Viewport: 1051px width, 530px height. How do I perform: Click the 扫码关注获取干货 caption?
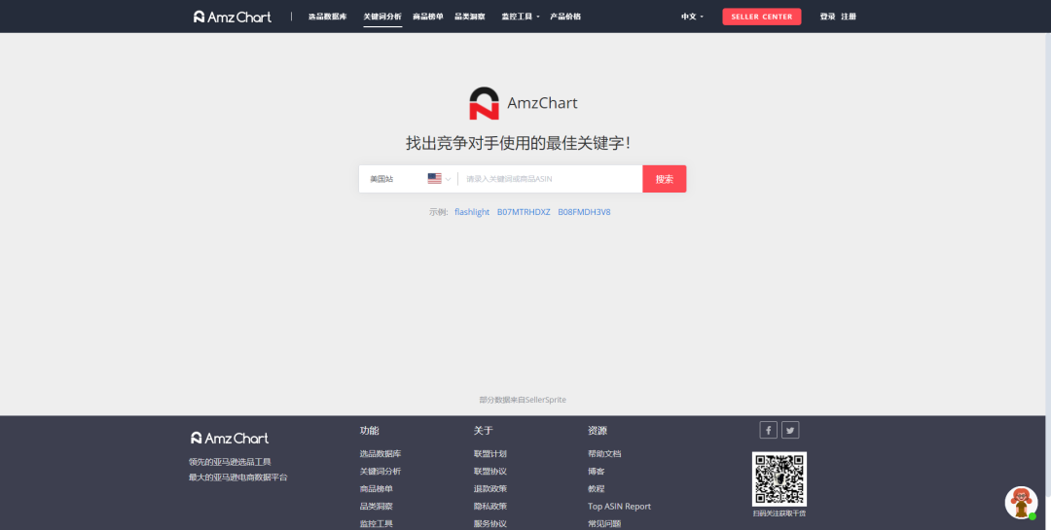(779, 513)
